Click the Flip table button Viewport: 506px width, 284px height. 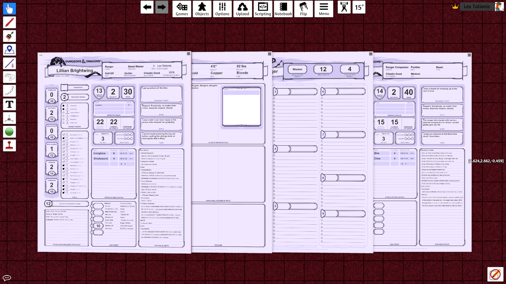(304, 9)
